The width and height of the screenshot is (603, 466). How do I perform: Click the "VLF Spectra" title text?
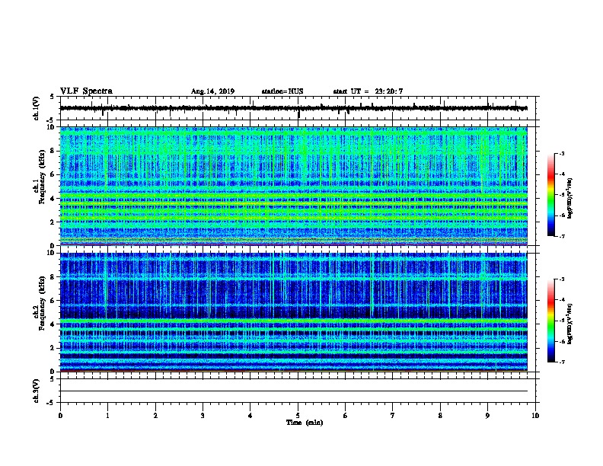(x=86, y=91)
